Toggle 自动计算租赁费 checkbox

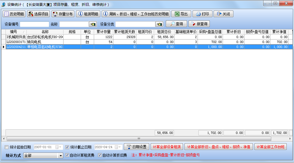point(67,155)
